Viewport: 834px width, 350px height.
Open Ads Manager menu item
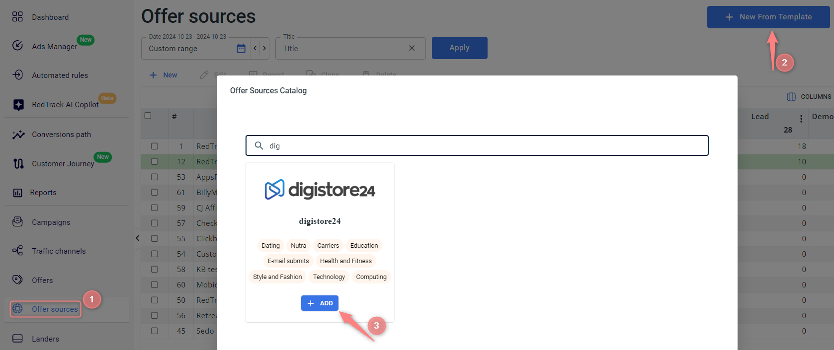[x=54, y=47]
